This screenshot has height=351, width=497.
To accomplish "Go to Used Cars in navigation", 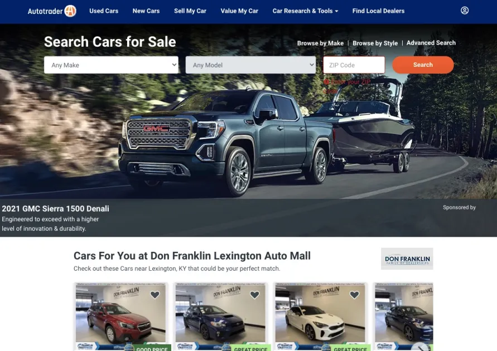I will [104, 11].
